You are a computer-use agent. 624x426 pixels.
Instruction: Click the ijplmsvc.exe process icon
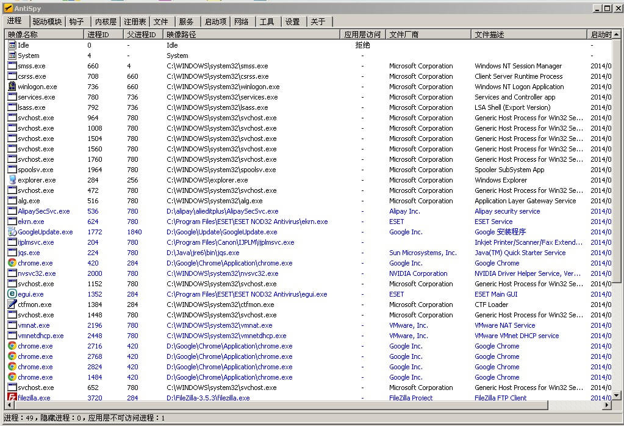pos(12,242)
